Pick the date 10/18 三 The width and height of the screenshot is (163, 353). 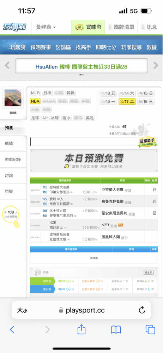click(x=146, y=102)
